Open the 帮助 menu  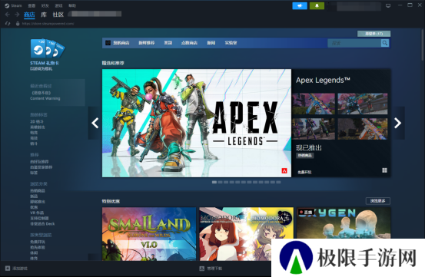[x=72, y=5]
